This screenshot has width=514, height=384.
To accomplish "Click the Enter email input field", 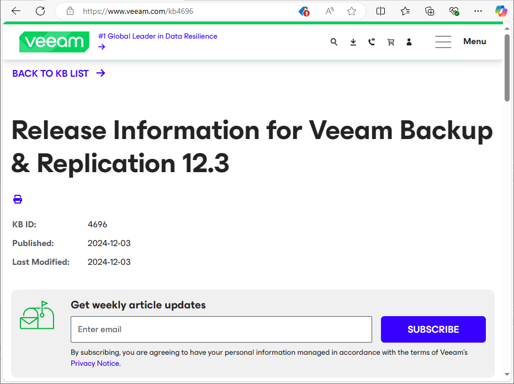I will point(221,329).
